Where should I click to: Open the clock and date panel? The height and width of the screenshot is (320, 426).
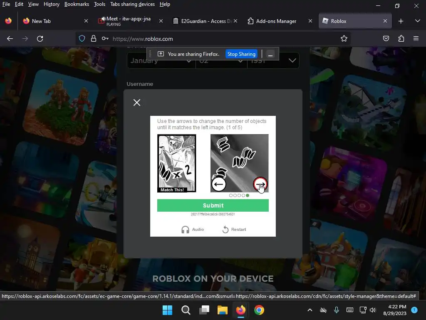tap(394, 310)
